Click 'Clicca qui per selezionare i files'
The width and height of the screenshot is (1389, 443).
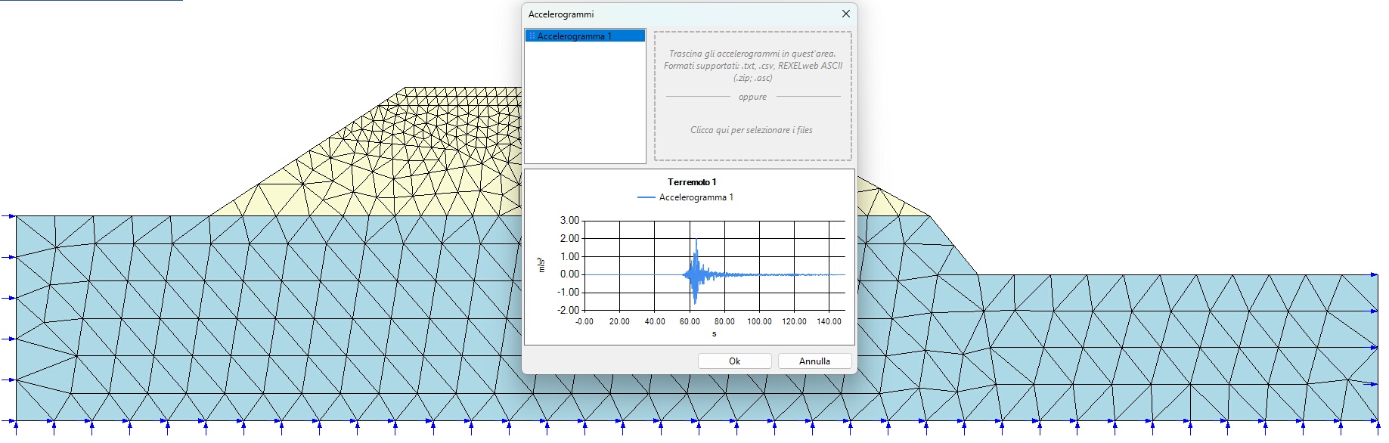coord(752,130)
